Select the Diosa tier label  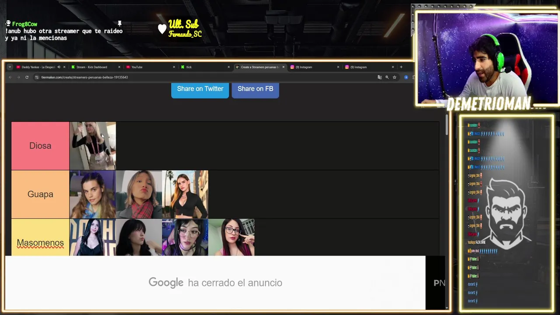[x=40, y=146]
